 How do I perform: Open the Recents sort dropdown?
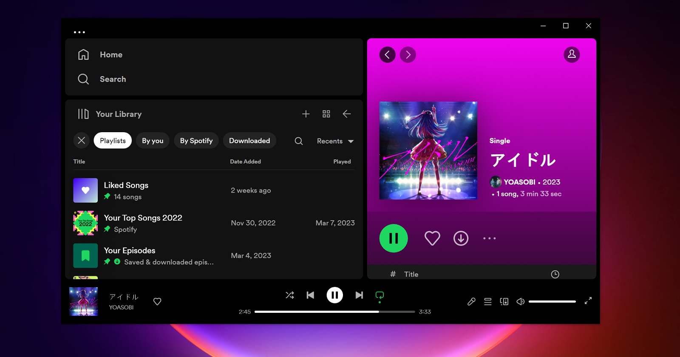(335, 141)
